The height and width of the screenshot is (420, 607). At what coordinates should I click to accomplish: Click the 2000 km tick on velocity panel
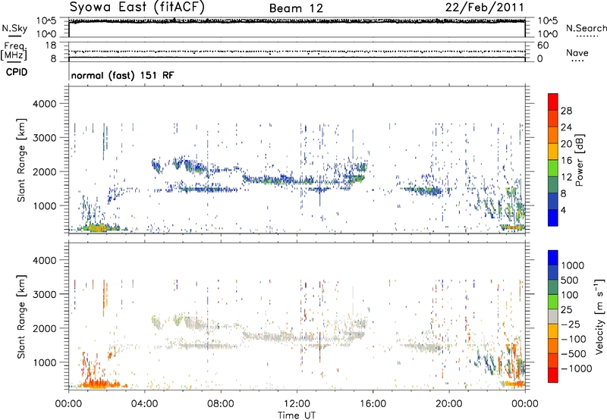point(44,328)
